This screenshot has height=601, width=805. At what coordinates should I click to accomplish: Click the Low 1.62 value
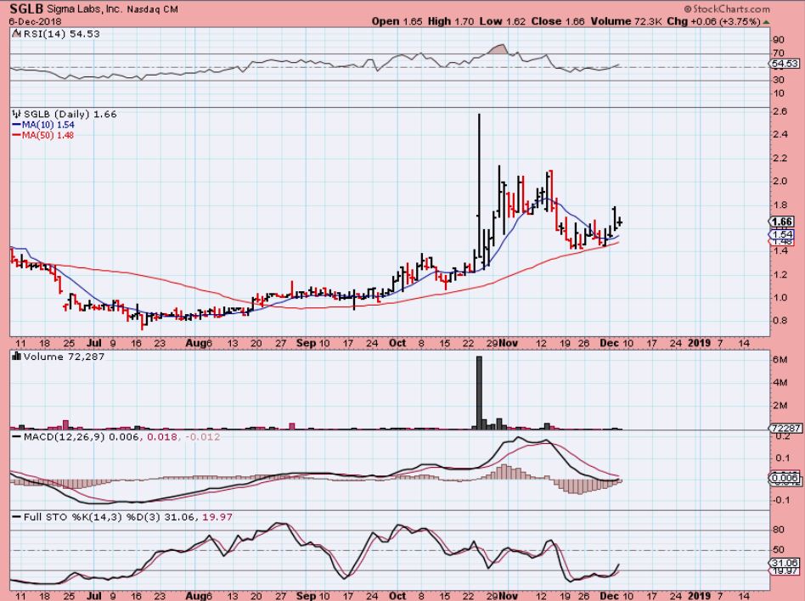coord(503,21)
